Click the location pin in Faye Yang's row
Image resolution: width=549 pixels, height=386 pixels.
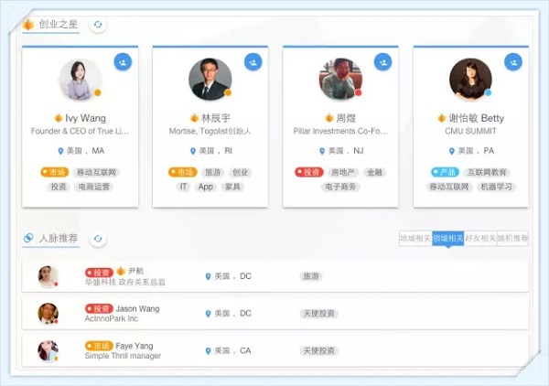208,350
